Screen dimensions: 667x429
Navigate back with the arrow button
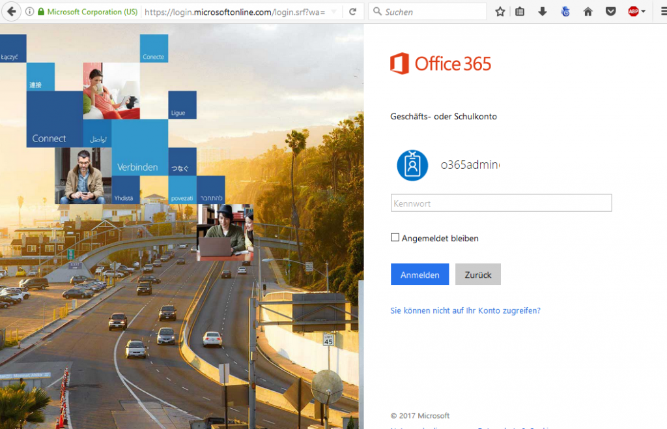(12, 11)
